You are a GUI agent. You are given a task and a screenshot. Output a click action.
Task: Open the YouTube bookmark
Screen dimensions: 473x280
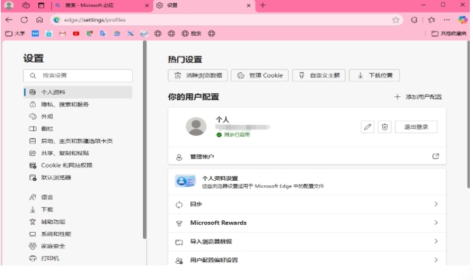[x=76, y=33]
